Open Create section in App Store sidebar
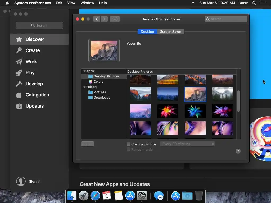 point(39,50)
